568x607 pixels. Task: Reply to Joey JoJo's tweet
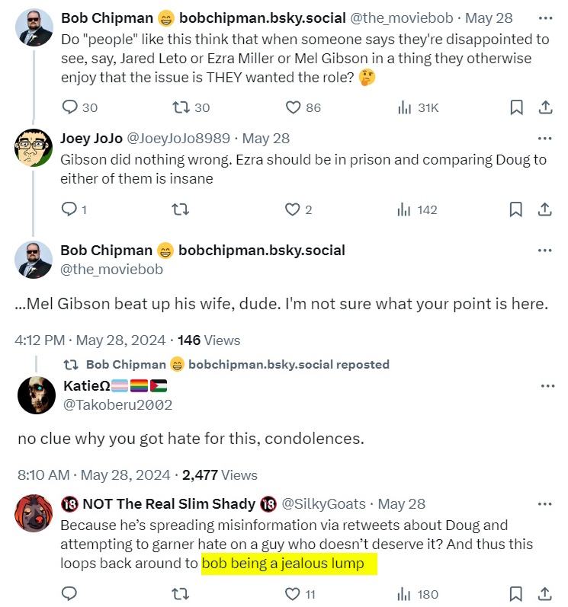point(69,209)
